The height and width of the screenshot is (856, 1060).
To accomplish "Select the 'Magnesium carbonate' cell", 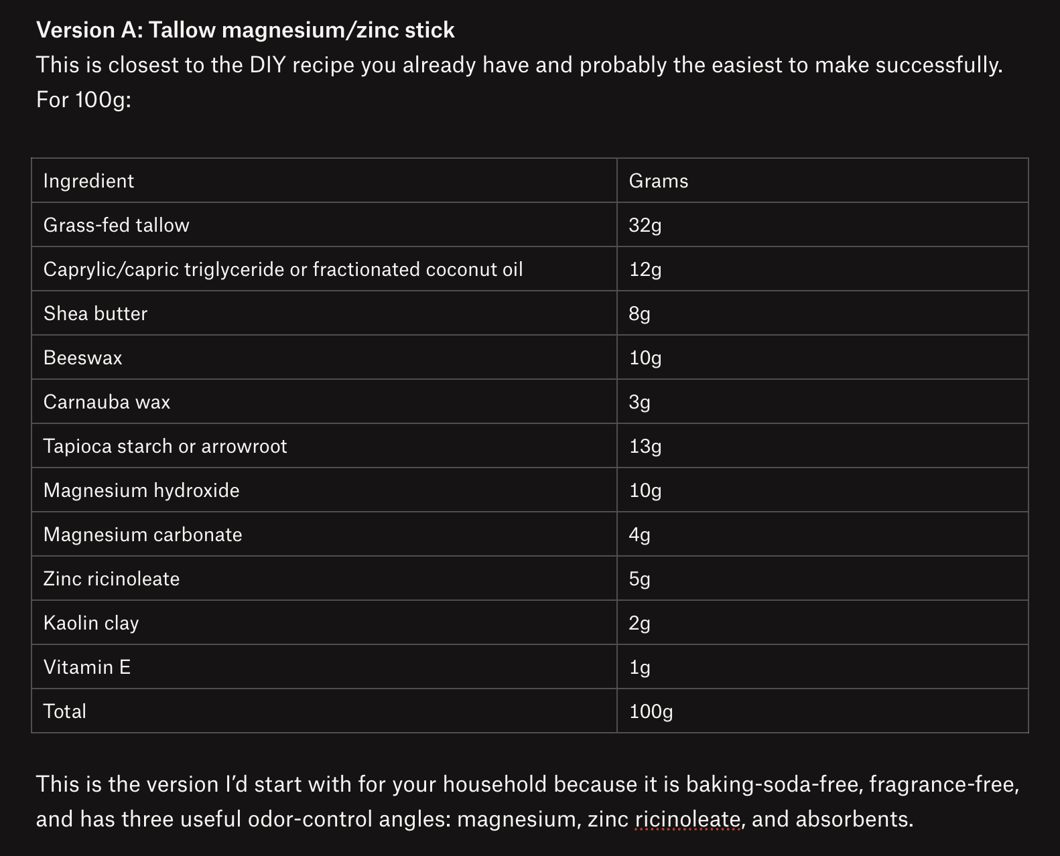I will click(x=324, y=534).
